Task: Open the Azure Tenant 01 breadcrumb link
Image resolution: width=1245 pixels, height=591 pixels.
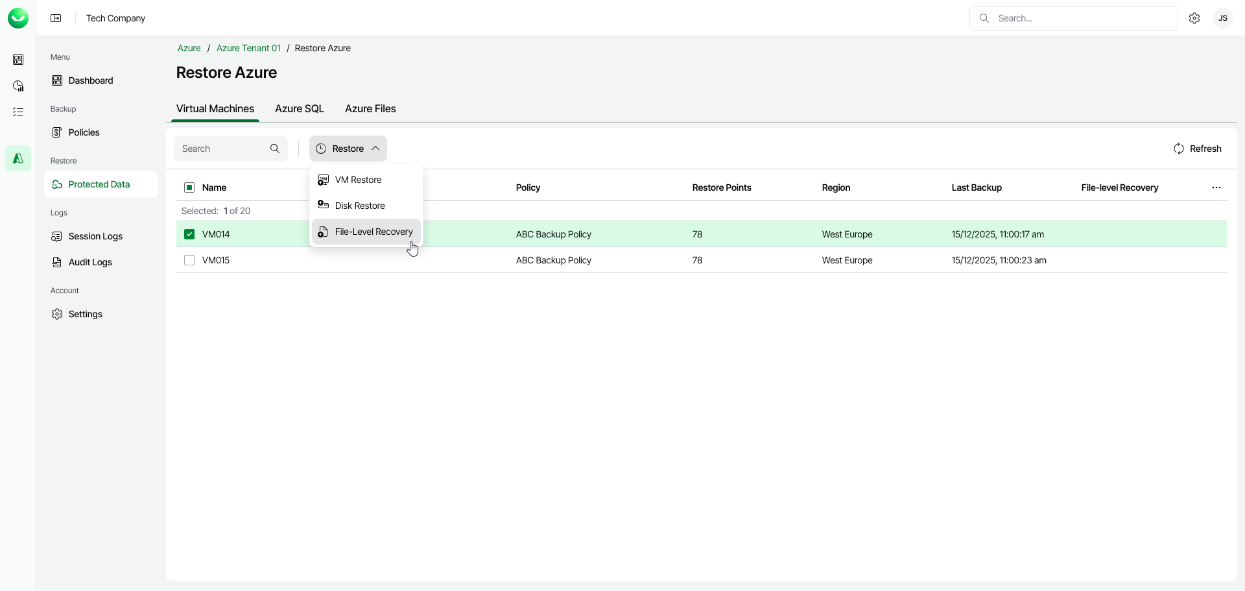Action: click(x=248, y=48)
